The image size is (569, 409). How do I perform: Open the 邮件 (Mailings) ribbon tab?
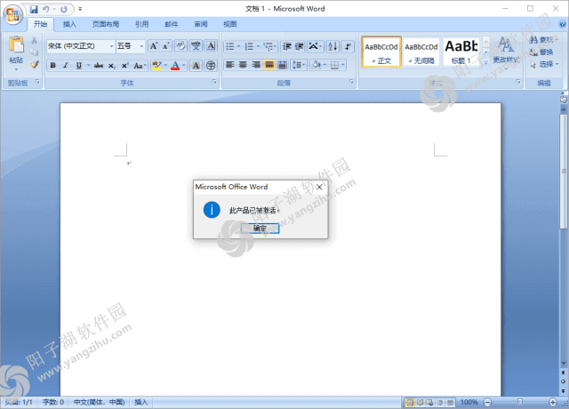[x=172, y=24]
